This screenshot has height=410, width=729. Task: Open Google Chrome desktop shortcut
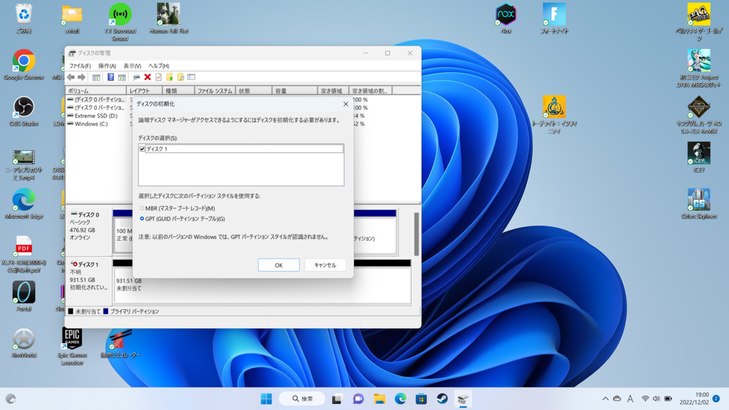point(24,65)
